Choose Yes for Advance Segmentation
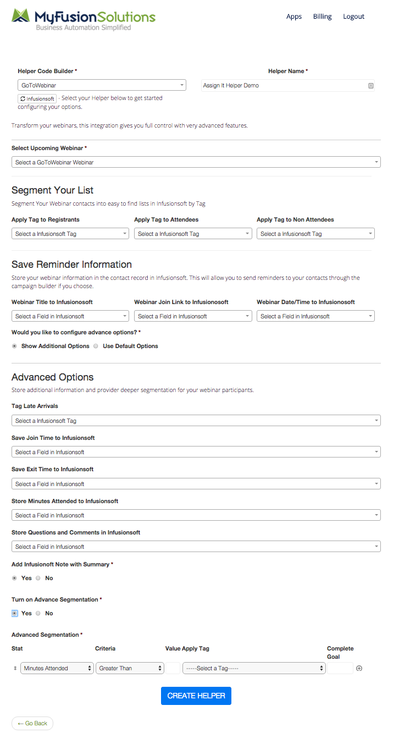Screen dimensions: 399x733 (14, 613)
